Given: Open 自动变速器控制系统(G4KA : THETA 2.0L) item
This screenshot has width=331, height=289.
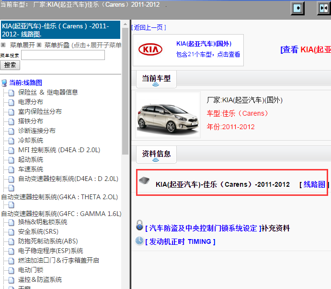Looking at the screenshot, I should click(59, 197).
